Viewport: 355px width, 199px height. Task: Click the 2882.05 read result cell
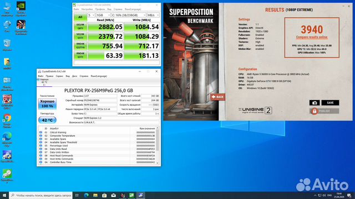(105, 27)
